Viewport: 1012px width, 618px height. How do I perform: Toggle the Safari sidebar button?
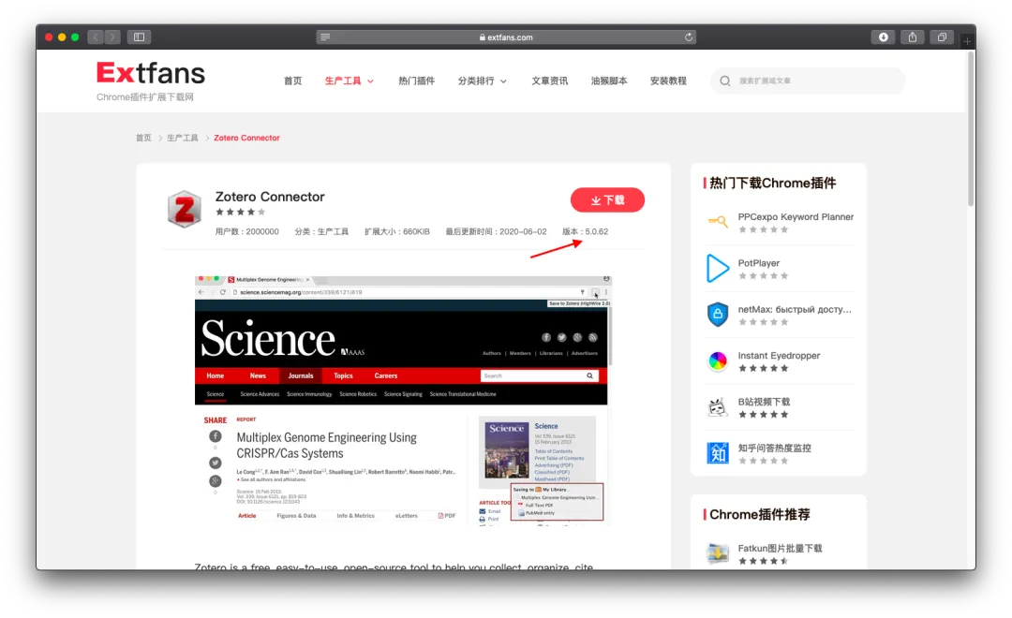[139, 37]
